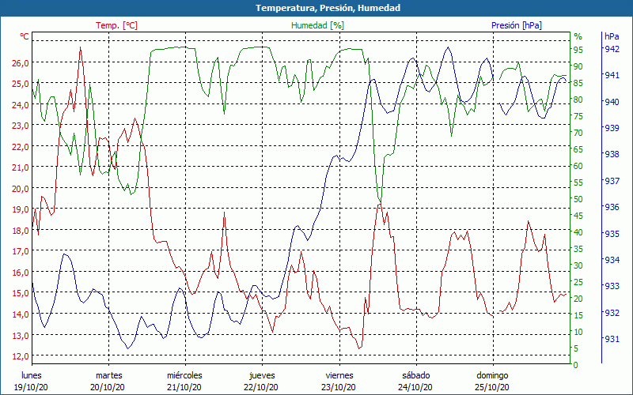This screenshot has width=633, height=395.
Task: Click the 50 humidity axis value
Action: coord(578,199)
